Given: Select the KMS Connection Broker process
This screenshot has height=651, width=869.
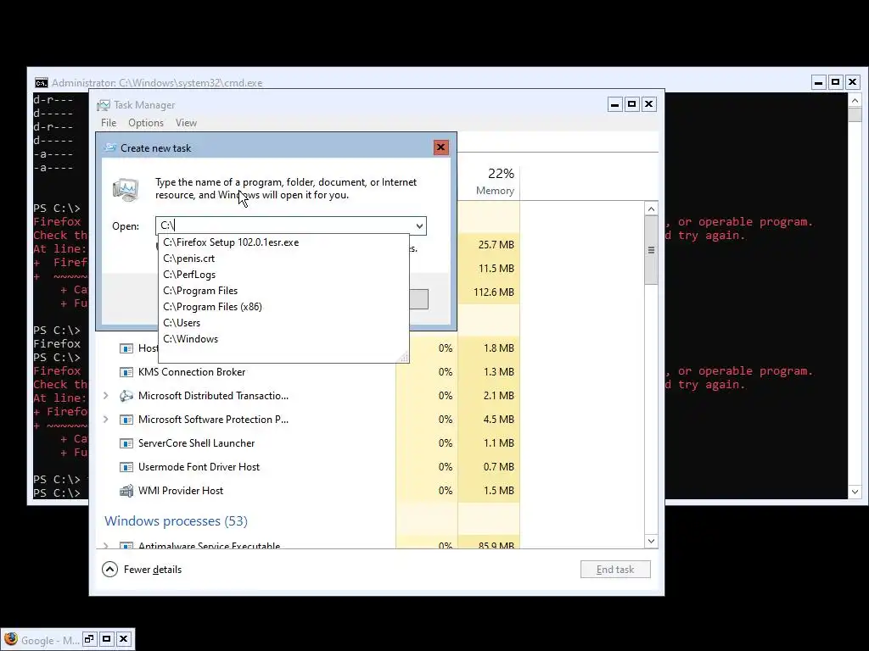Looking at the screenshot, I should (x=192, y=372).
